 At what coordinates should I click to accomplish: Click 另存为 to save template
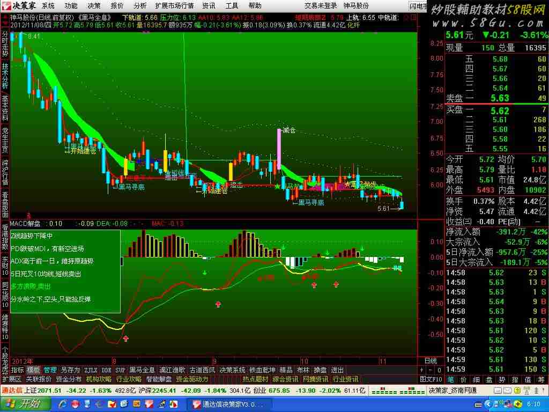click(x=70, y=370)
